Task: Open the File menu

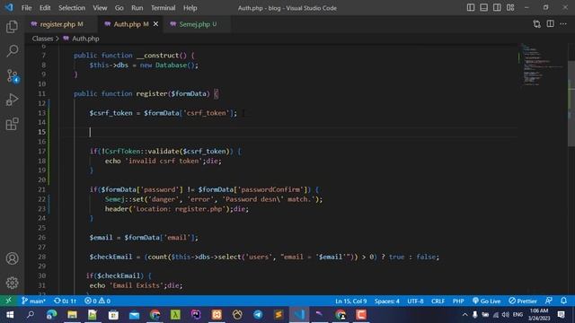Action: [x=26, y=8]
